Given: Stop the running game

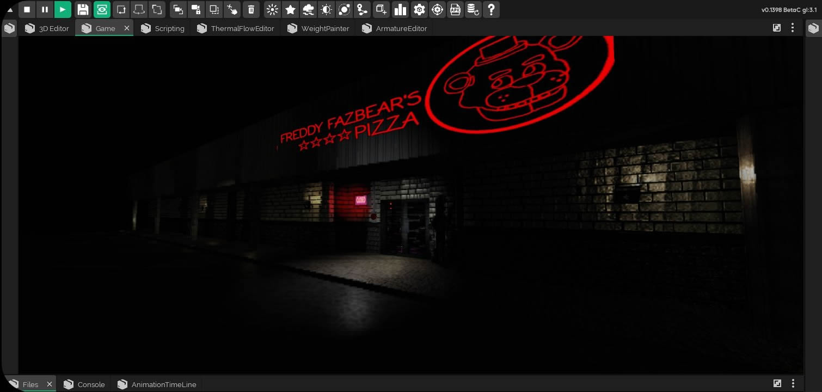Looking at the screenshot, I should (x=27, y=9).
